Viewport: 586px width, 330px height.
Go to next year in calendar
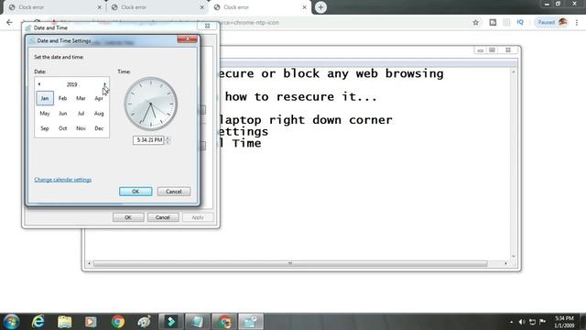coord(104,84)
